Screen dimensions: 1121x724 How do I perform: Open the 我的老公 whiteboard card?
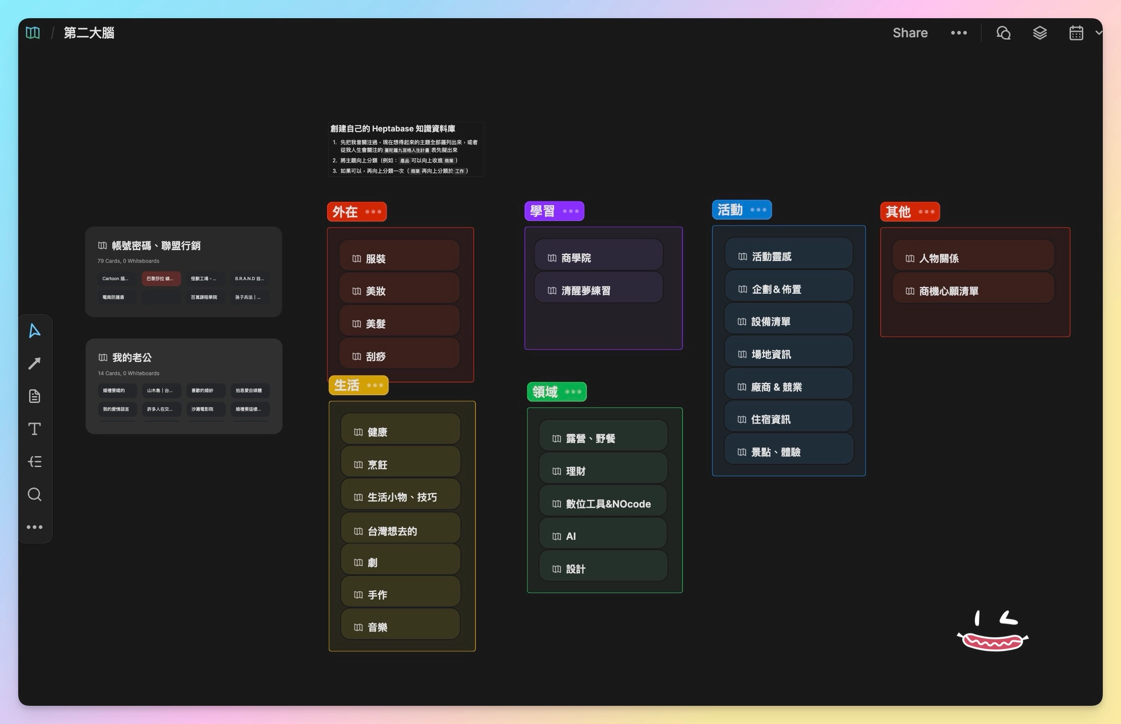(x=131, y=358)
